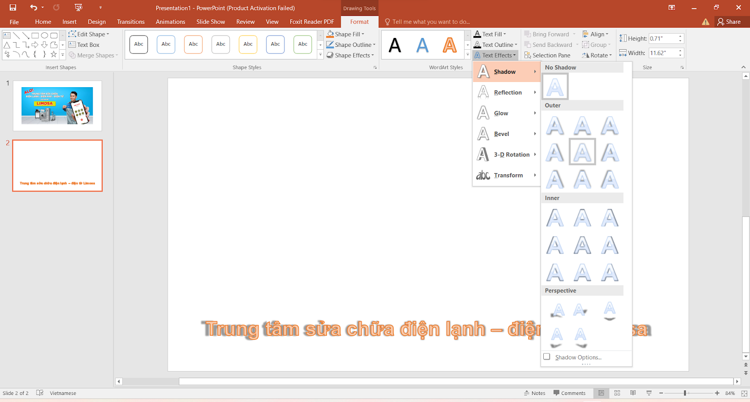Pick the orange outlined WordArt A style

point(450,45)
